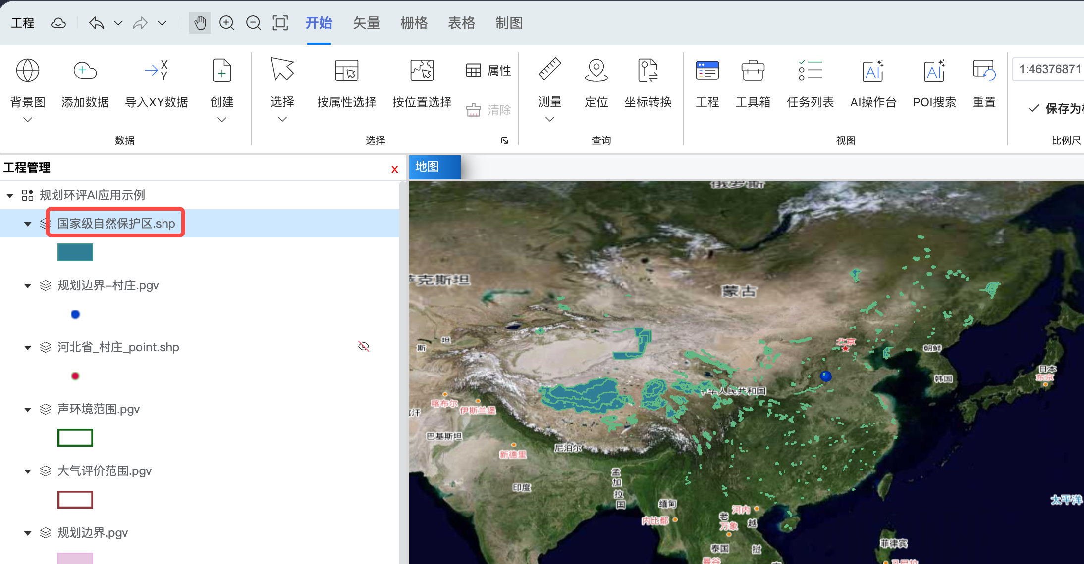Show the hidden 河北省_村庄_point.shp layer
The height and width of the screenshot is (564, 1084).
click(x=364, y=346)
